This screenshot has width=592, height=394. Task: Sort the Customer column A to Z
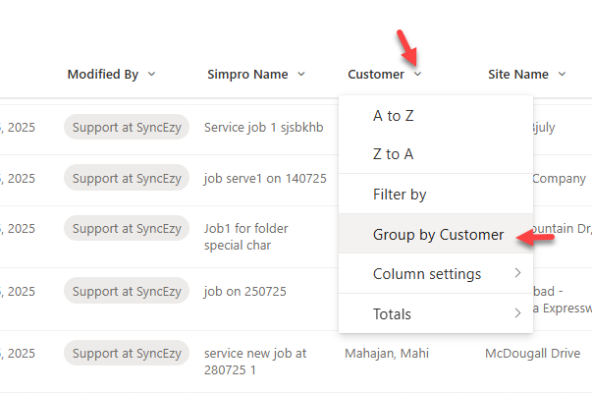tap(394, 116)
